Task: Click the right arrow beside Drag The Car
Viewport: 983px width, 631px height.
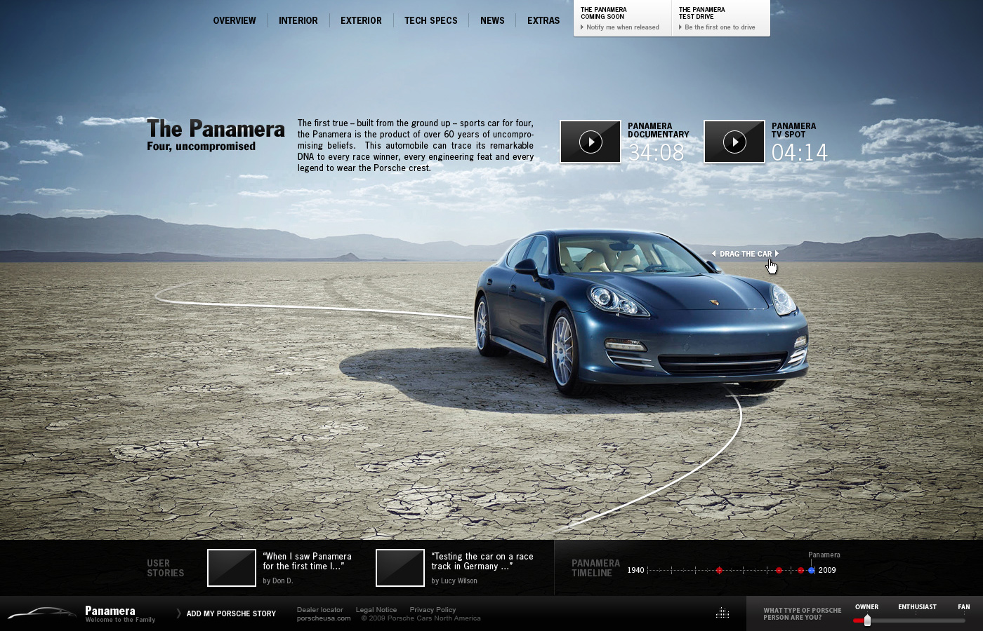Action: [777, 254]
